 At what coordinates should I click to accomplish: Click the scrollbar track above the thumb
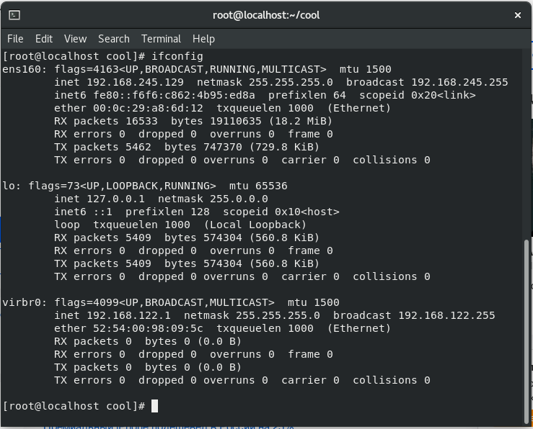(527, 144)
